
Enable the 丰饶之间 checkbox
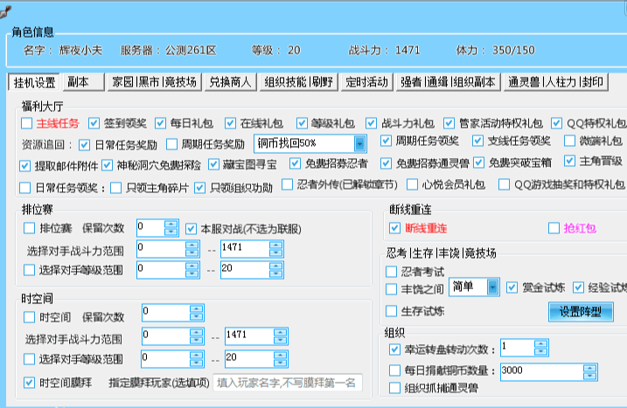click(391, 289)
